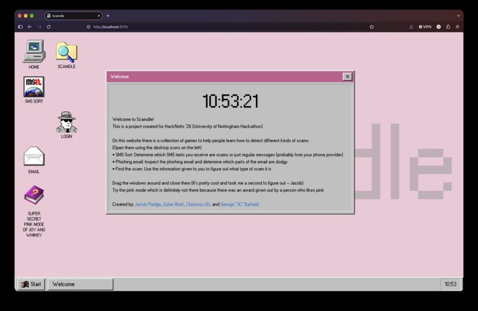
Task: Open the Jacob Pledge link
Action: 148,204
